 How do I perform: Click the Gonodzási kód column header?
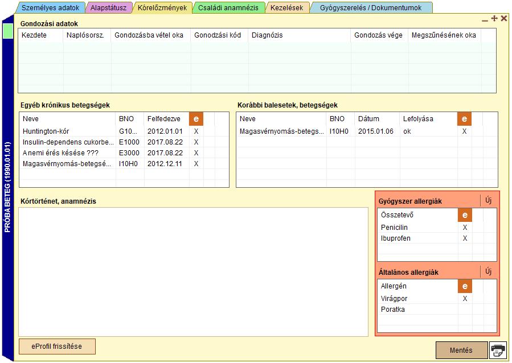(218, 35)
